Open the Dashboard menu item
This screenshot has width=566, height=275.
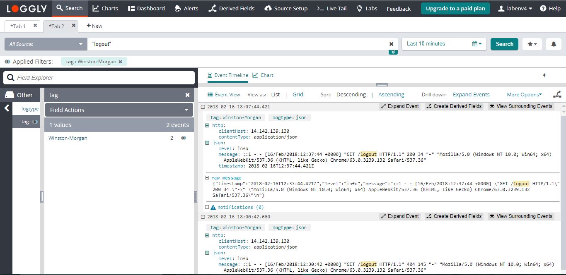146,8
